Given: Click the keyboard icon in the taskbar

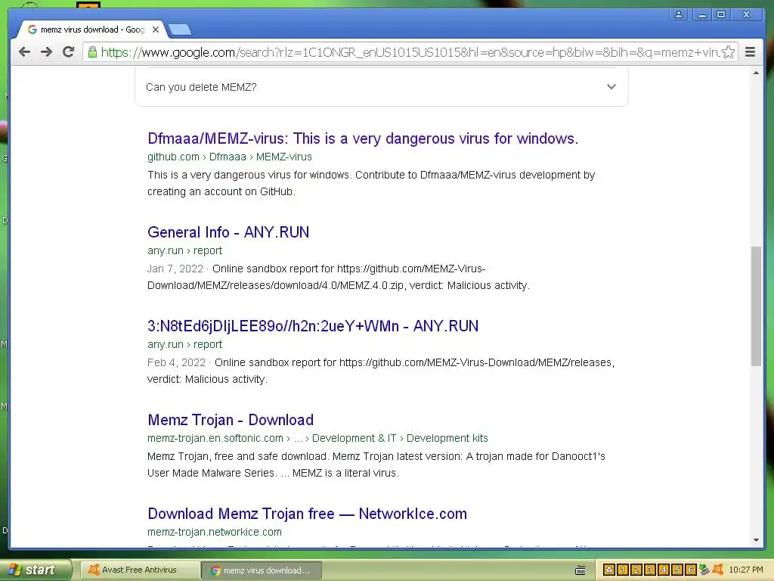Looking at the screenshot, I should [x=580, y=570].
